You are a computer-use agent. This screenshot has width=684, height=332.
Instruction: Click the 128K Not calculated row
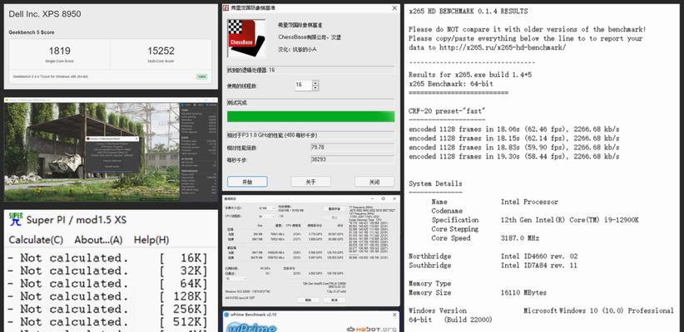[x=107, y=296]
